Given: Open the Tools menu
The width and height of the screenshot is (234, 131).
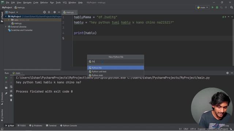Looking at the screenshot, I should [58, 3].
